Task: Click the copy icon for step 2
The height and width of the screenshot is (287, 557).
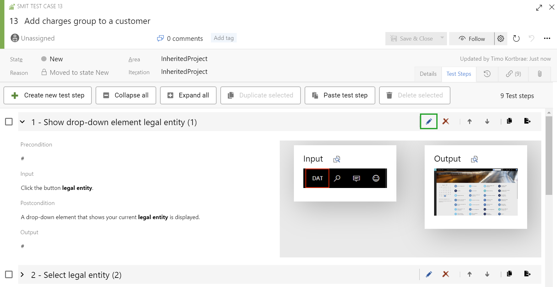Action: (x=509, y=274)
